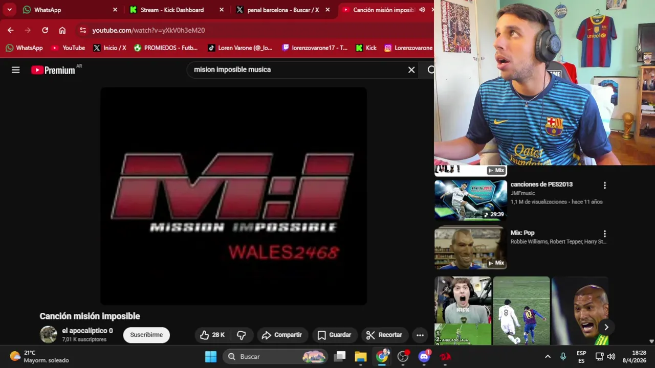Open the browser home page

pyautogui.click(x=62, y=30)
